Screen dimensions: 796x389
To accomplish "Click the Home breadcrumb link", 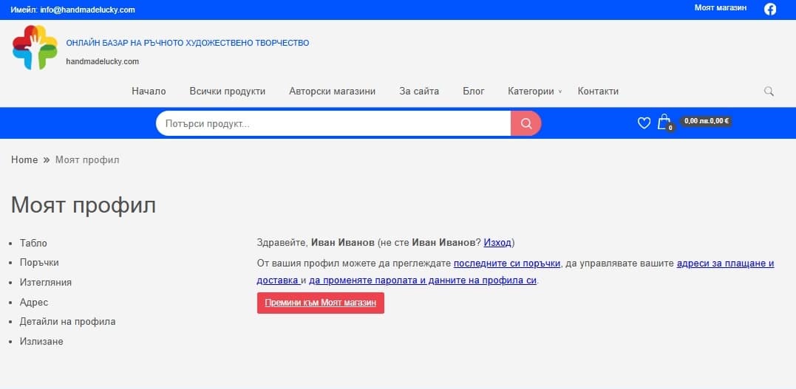I will [24, 160].
